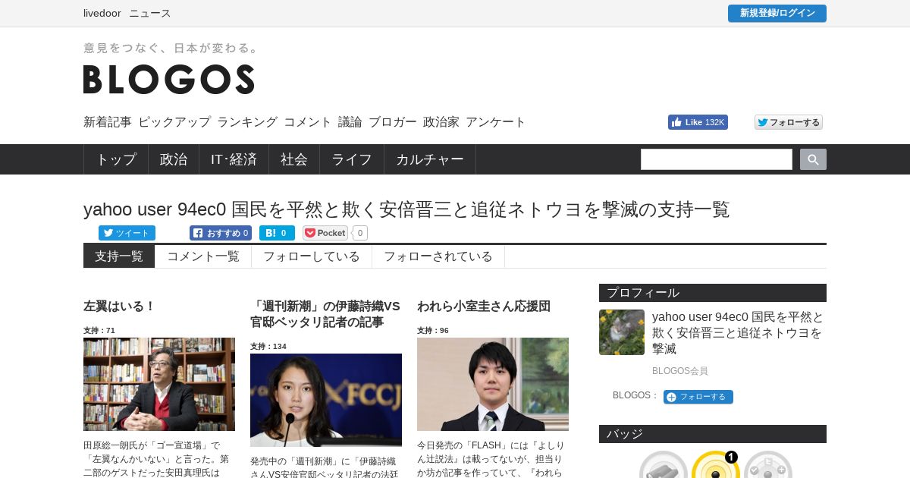Go to the IT・経済 category
This screenshot has height=478, width=910.
point(234,159)
